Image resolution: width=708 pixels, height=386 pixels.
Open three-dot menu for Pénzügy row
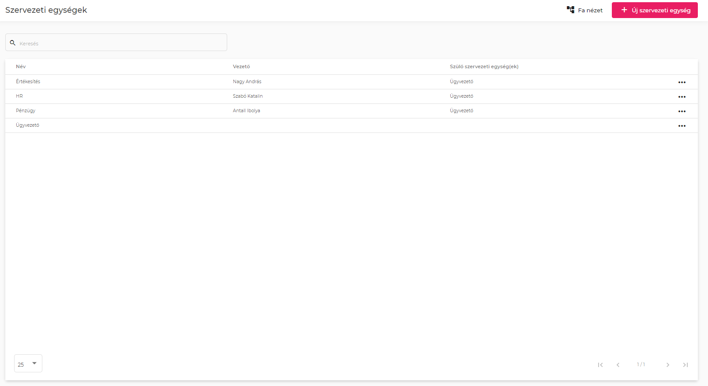tap(682, 111)
